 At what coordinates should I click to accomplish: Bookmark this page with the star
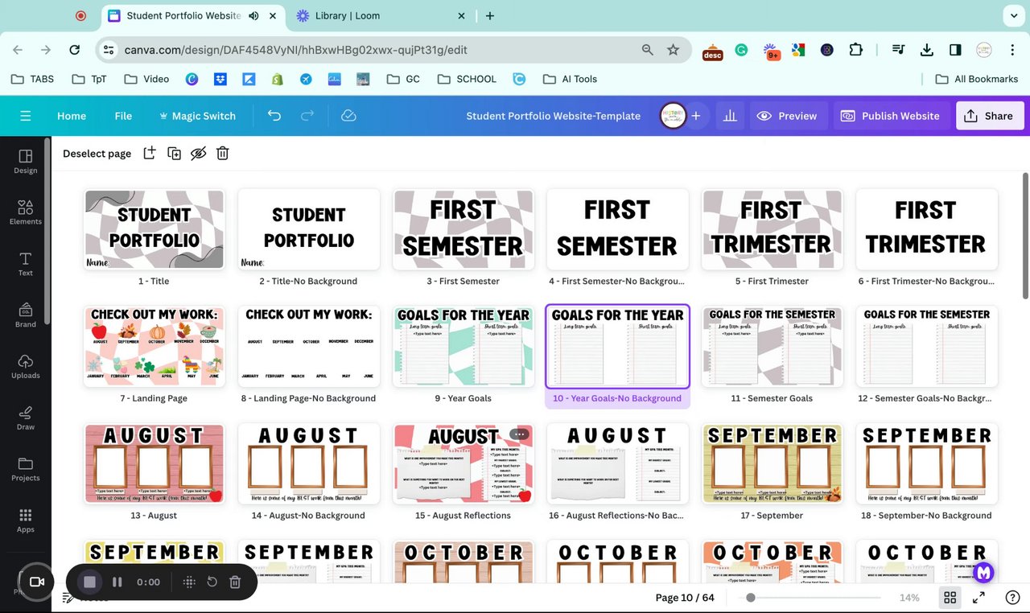674,50
